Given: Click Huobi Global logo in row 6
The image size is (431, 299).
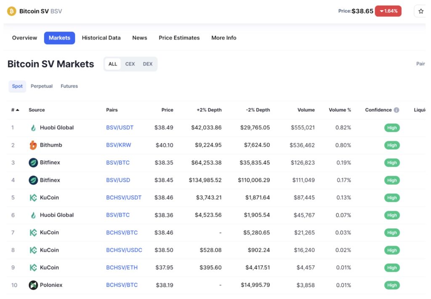Looking at the screenshot, I should (33, 215).
